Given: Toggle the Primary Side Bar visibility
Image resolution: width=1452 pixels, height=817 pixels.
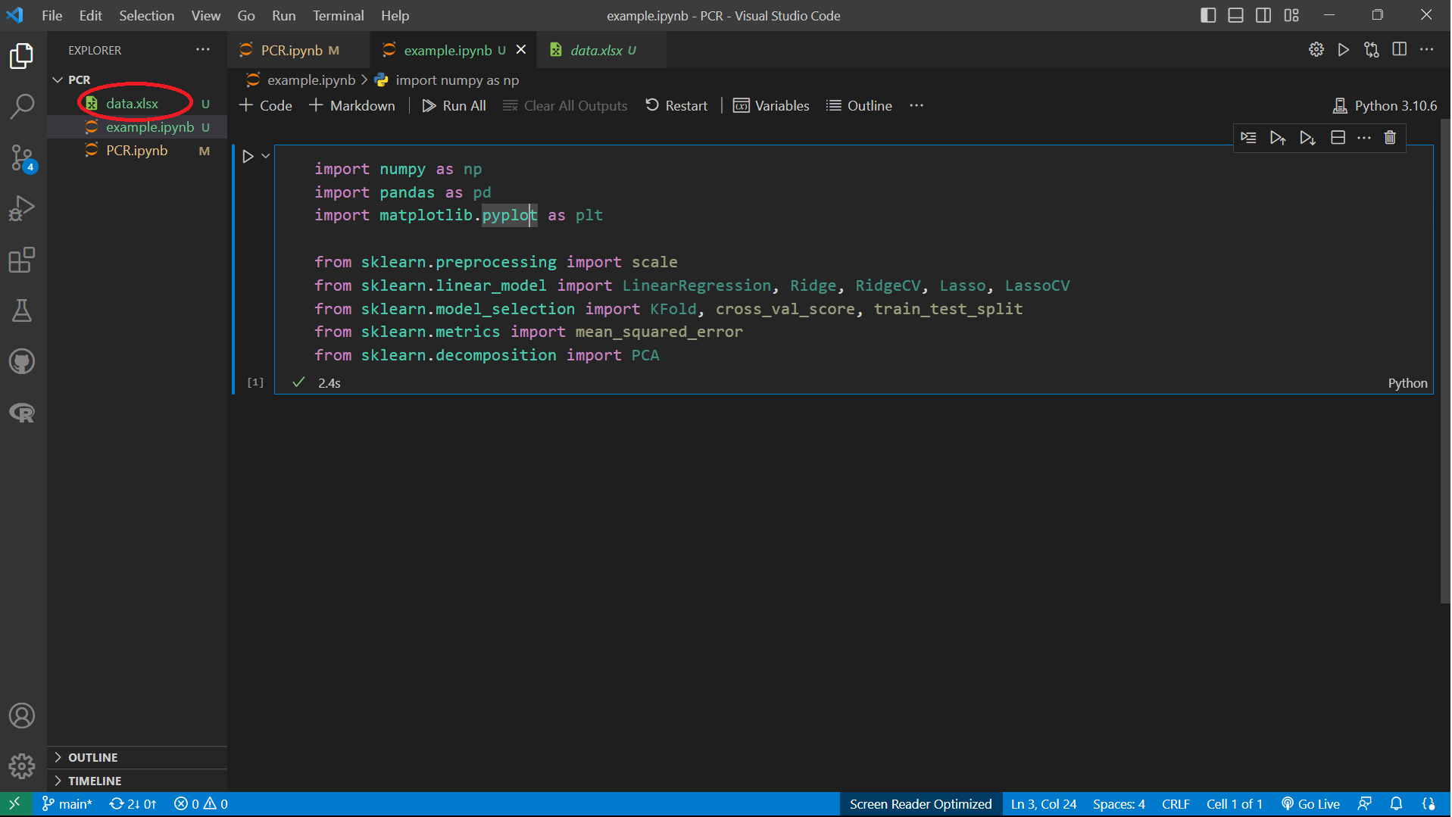Looking at the screenshot, I should tap(1207, 15).
